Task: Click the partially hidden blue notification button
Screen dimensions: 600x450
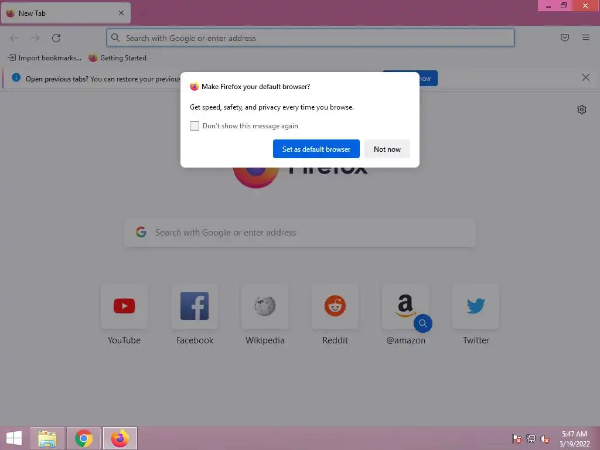Action: point(428,79)
